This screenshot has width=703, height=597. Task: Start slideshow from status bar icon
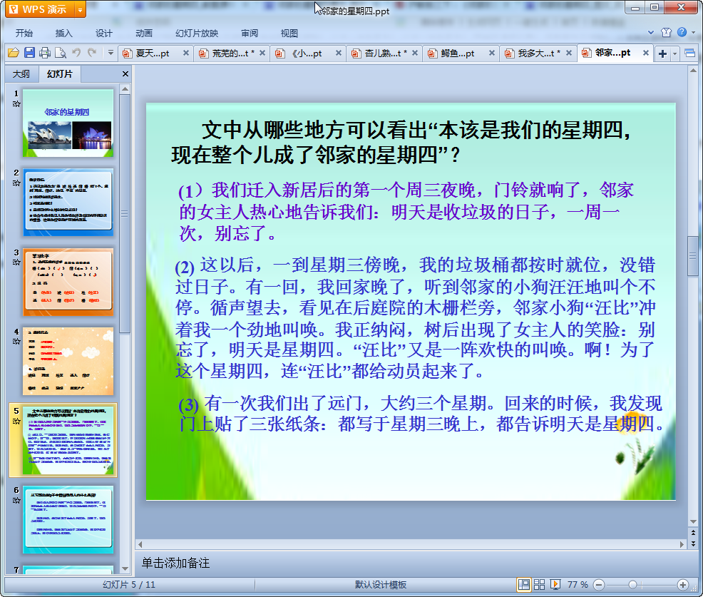555,584
